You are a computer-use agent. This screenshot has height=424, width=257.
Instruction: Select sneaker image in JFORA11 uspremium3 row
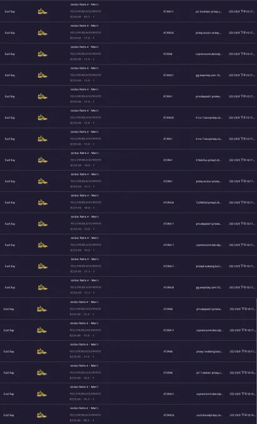tap(42, 245)
